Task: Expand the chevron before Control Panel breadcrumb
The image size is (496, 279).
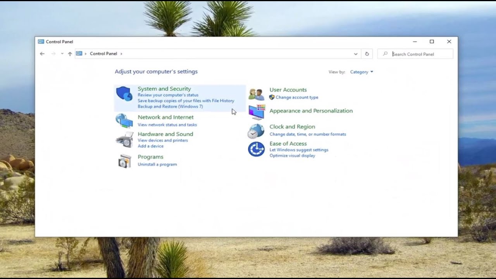Action: point(86,53)
